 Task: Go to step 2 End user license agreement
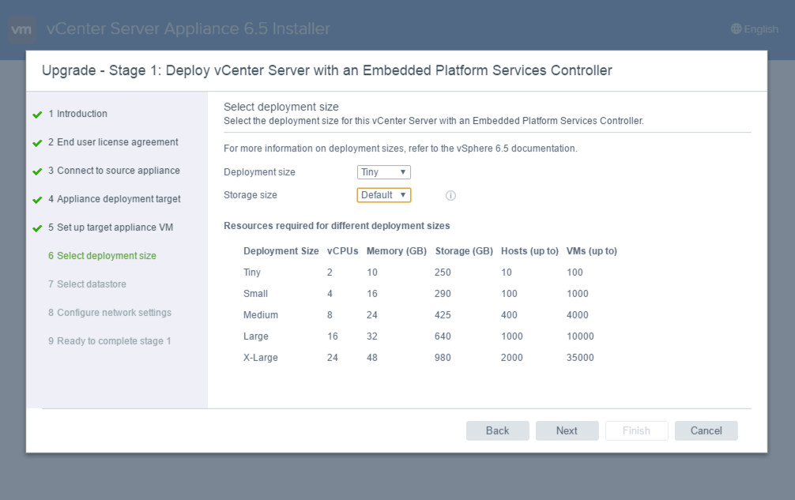(113, 142)
